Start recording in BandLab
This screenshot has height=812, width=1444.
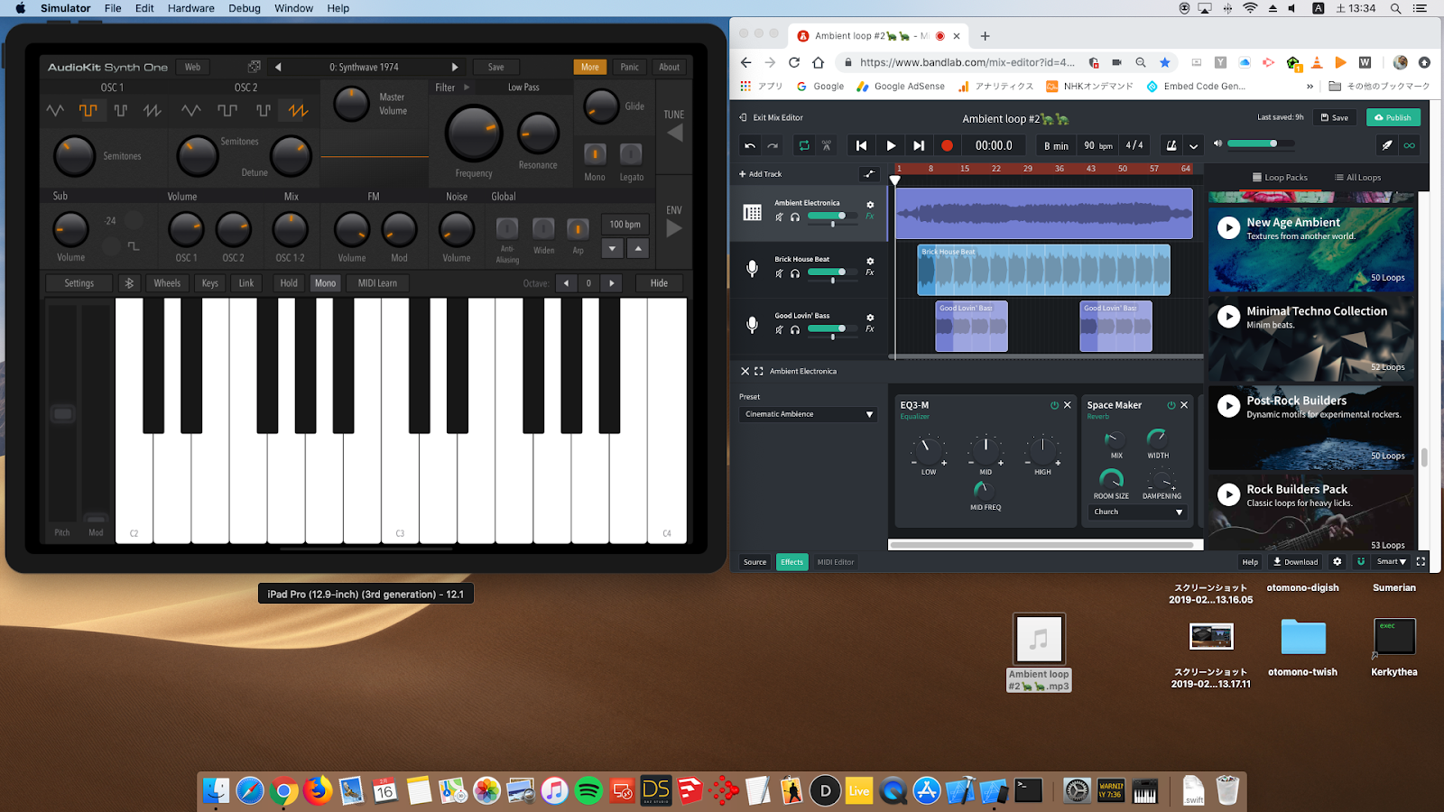[x=947, y=145]
